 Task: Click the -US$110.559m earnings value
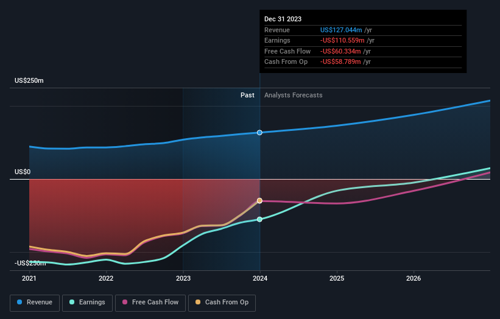[342, 40]
